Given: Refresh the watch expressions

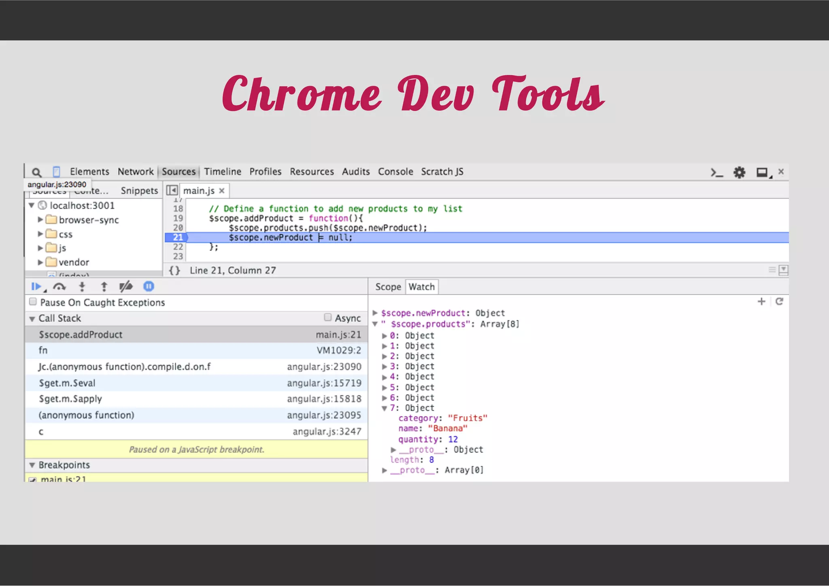Looking at the screenshot, I should tap(779, 301).
